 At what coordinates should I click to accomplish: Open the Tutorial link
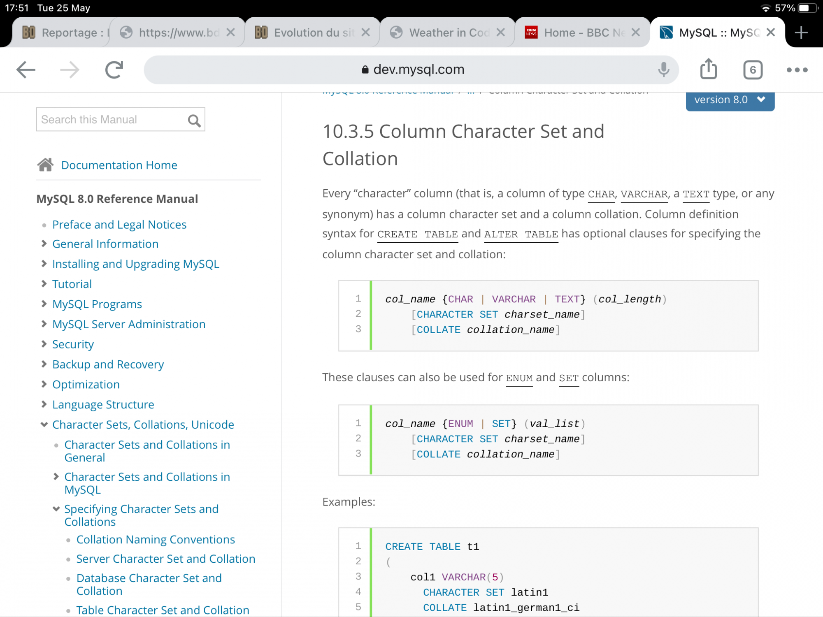72,284
